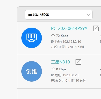
Task: Select IP 地址: 192.168.2.5 text
Action: click(65, 75)
